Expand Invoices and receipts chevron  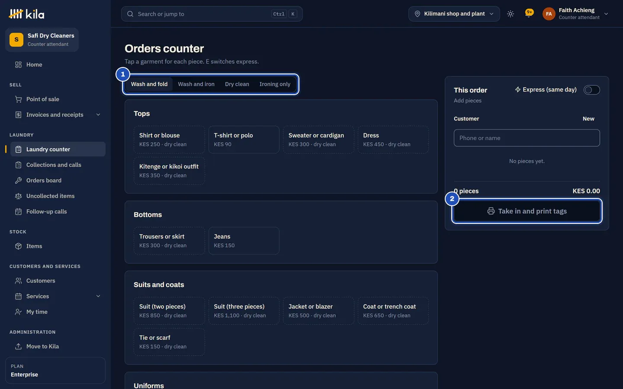(98, 115)
